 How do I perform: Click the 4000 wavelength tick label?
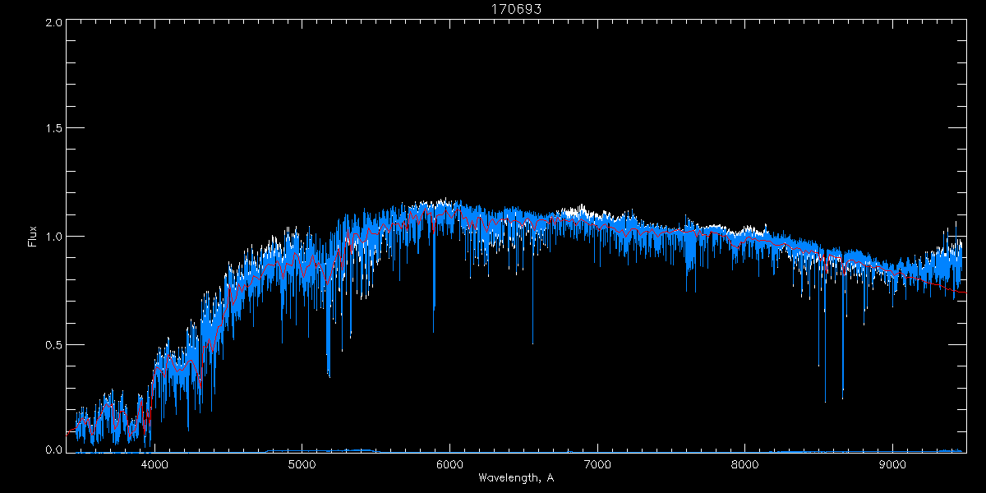tap(154, 463)
